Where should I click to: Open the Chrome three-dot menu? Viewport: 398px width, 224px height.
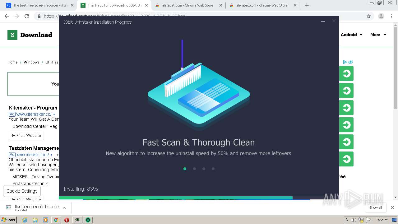[391, 16]
